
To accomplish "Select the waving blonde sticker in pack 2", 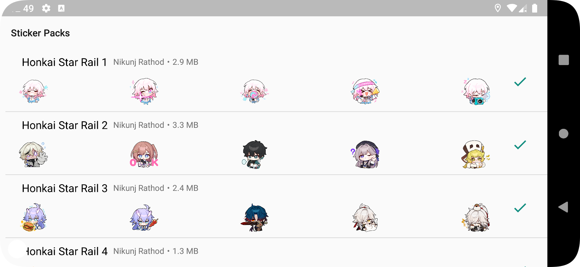I will click(33, 155).
